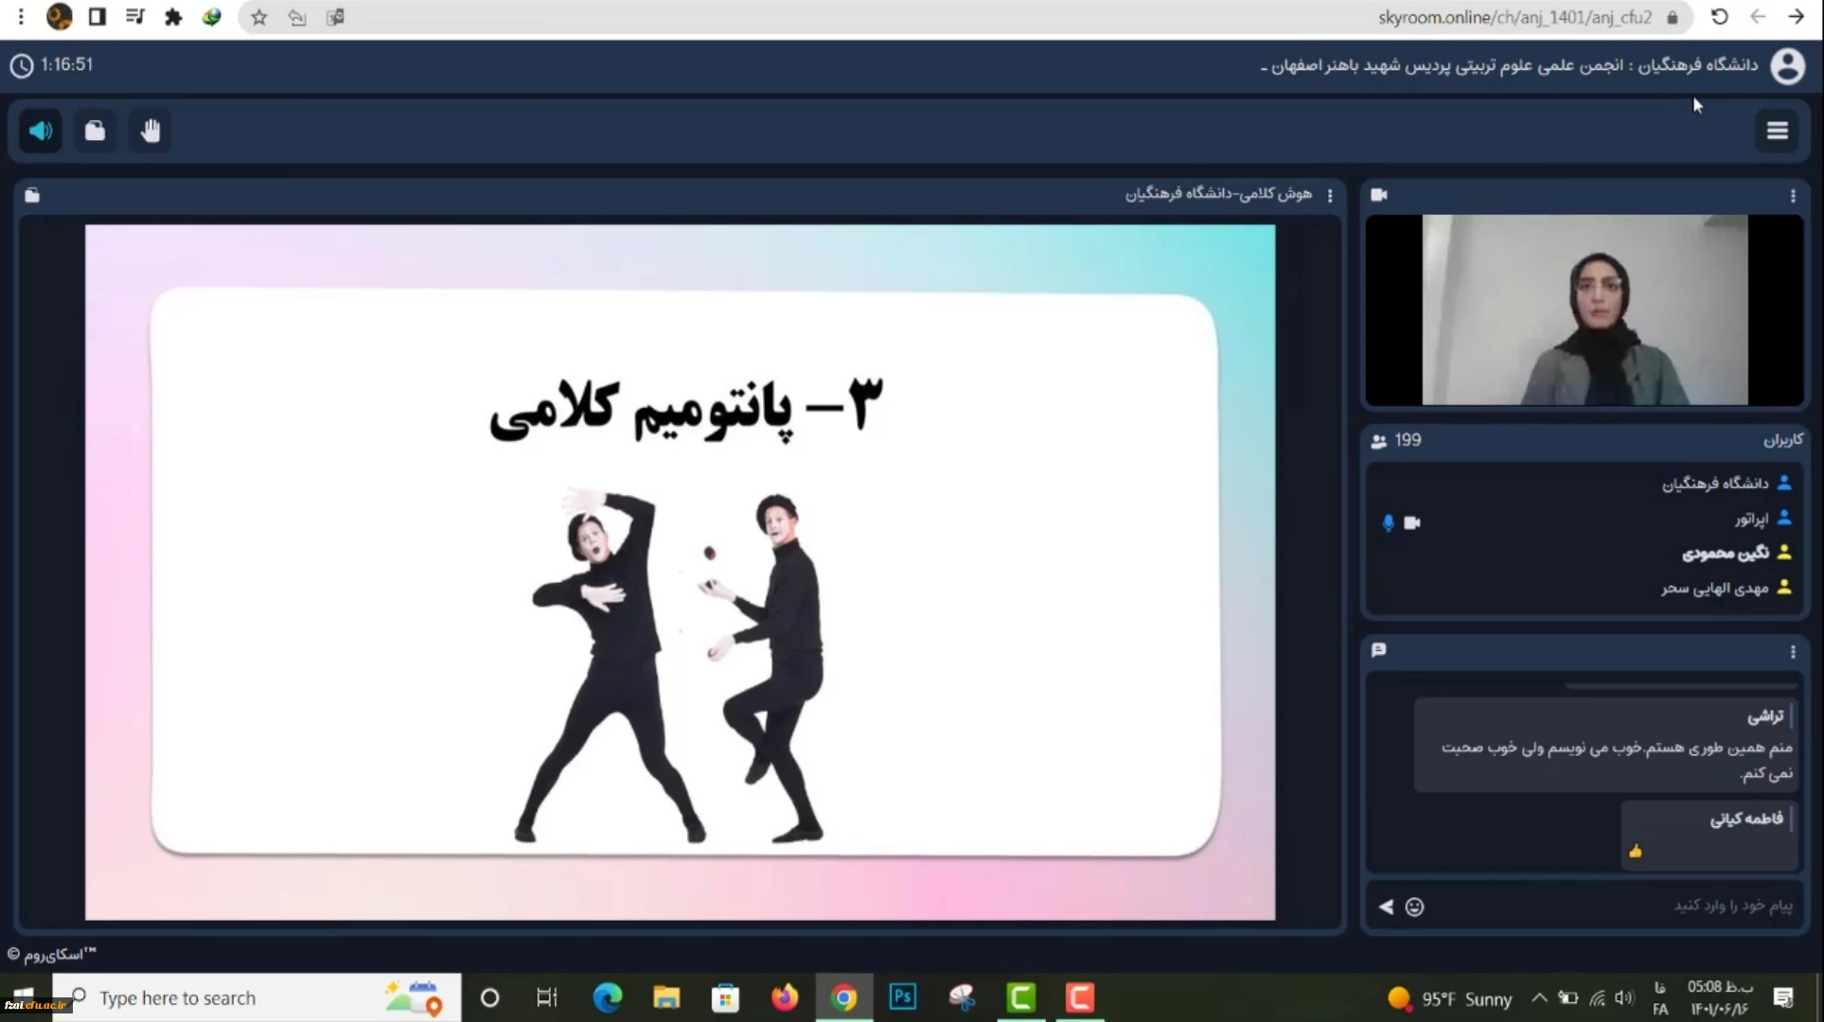This screenshot has width=1824, height=1022.
Task: Raise hand using the hand icon
Action: [151, 131]
